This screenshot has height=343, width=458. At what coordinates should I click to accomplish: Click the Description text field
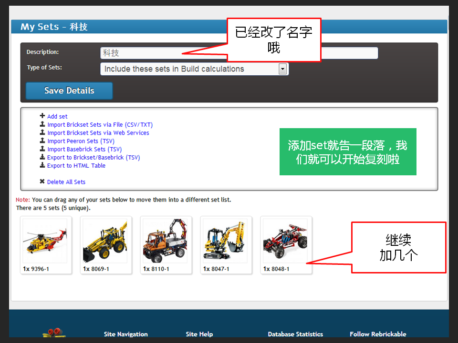pyautogui.click(x=239, y=53)
